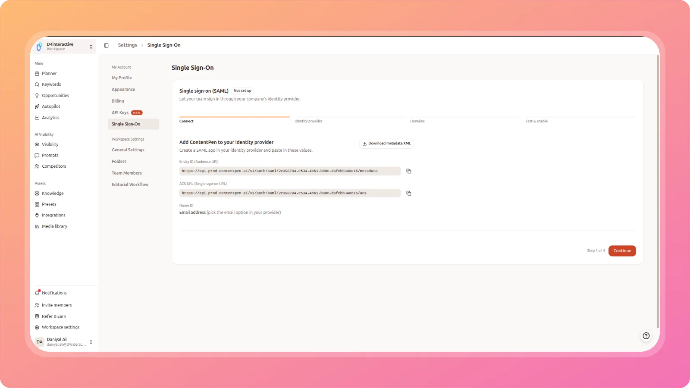
Task: Go to the Connect step tab
Action: [x=235, y=120]
